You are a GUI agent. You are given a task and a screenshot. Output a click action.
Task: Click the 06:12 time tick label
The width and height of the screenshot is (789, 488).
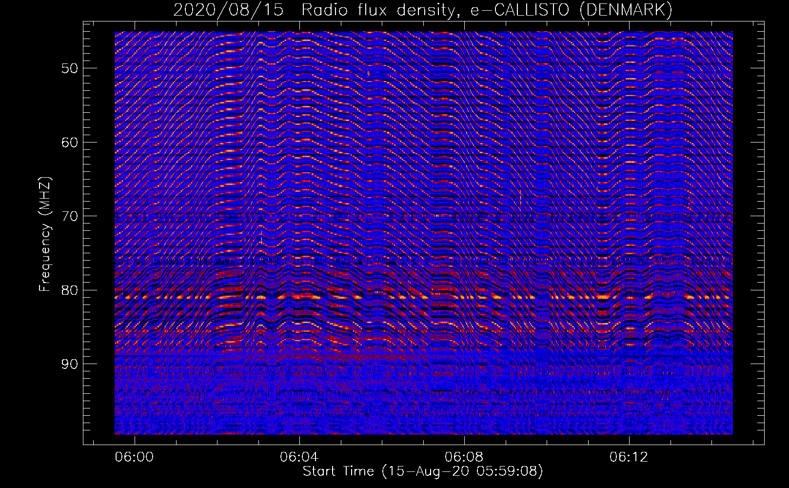click(629, 457)
